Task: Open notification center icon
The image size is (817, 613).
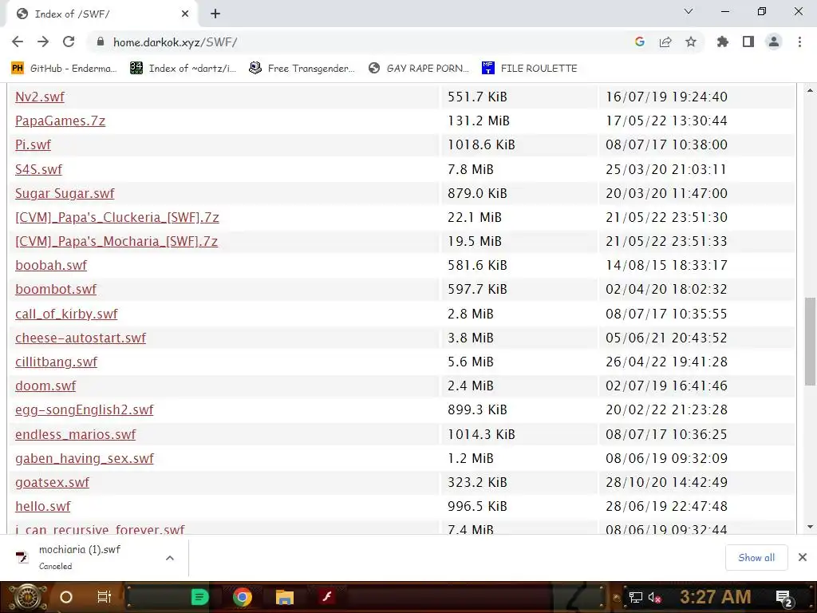Action: (x=785, y=599)
